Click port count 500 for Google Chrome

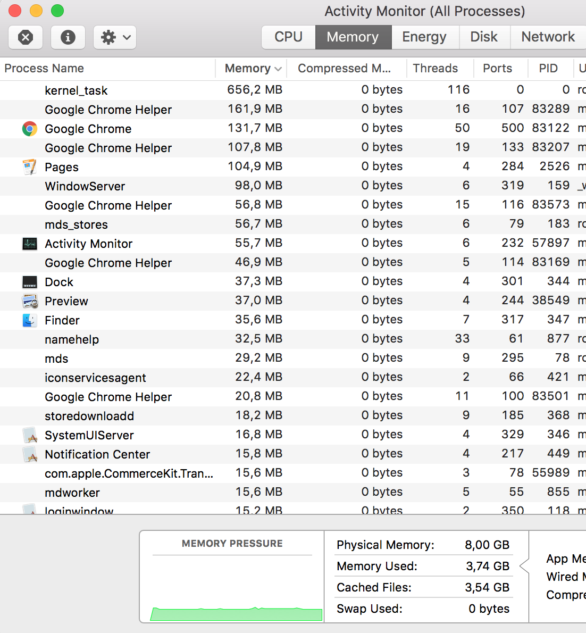point(513,128)
